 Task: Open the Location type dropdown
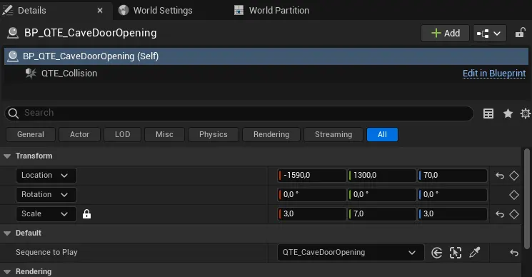(46, 176)
